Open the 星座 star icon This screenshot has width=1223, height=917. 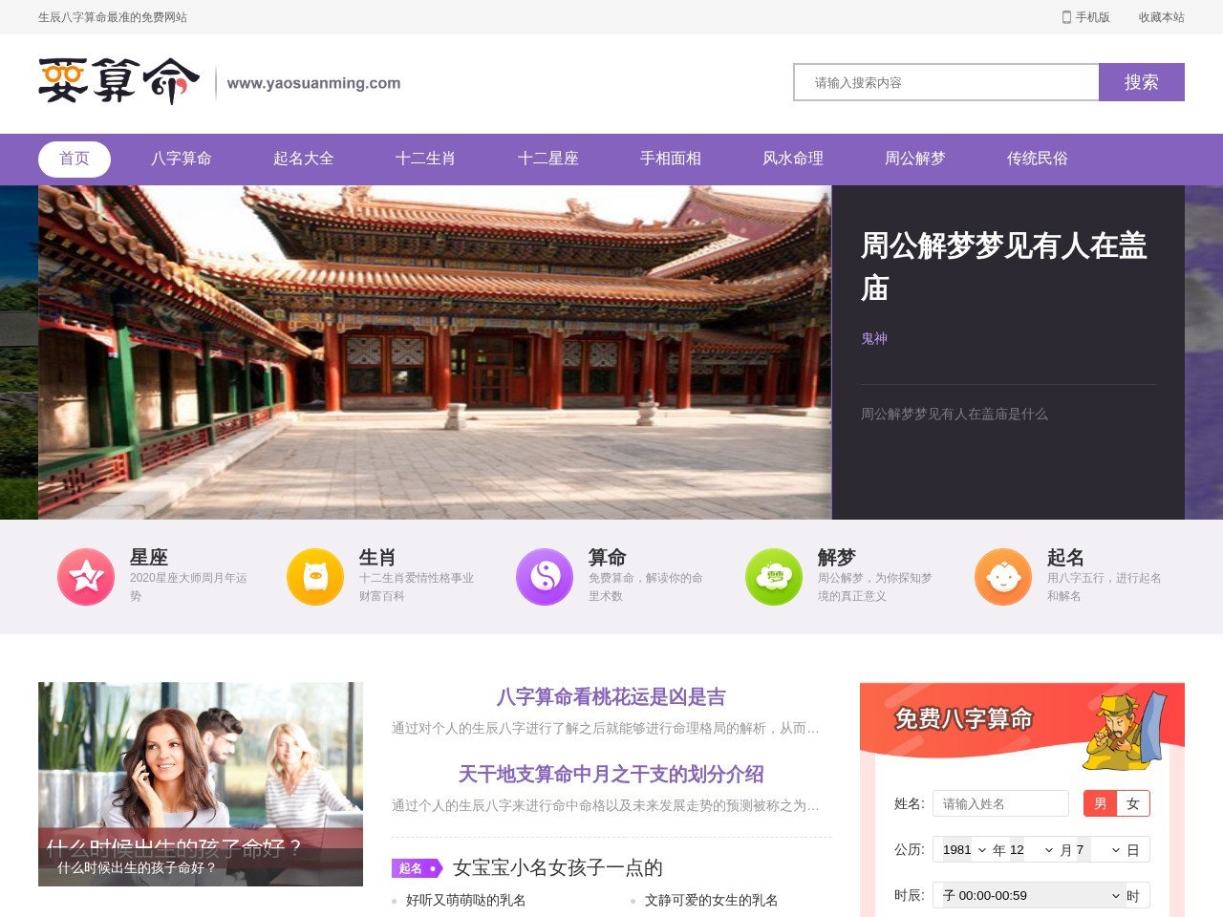(86, 576)
